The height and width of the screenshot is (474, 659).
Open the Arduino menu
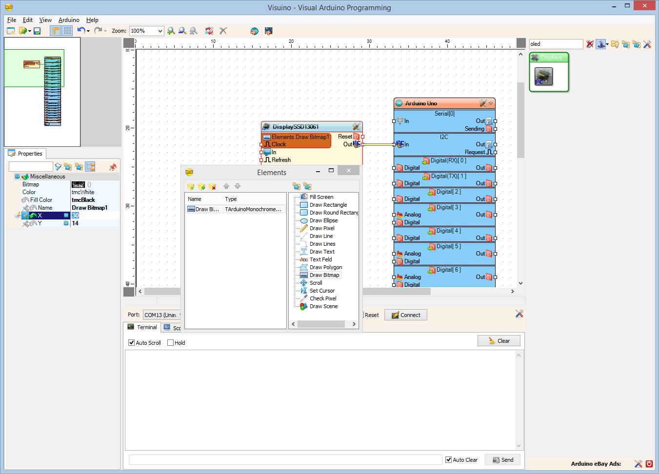point(68,20)
